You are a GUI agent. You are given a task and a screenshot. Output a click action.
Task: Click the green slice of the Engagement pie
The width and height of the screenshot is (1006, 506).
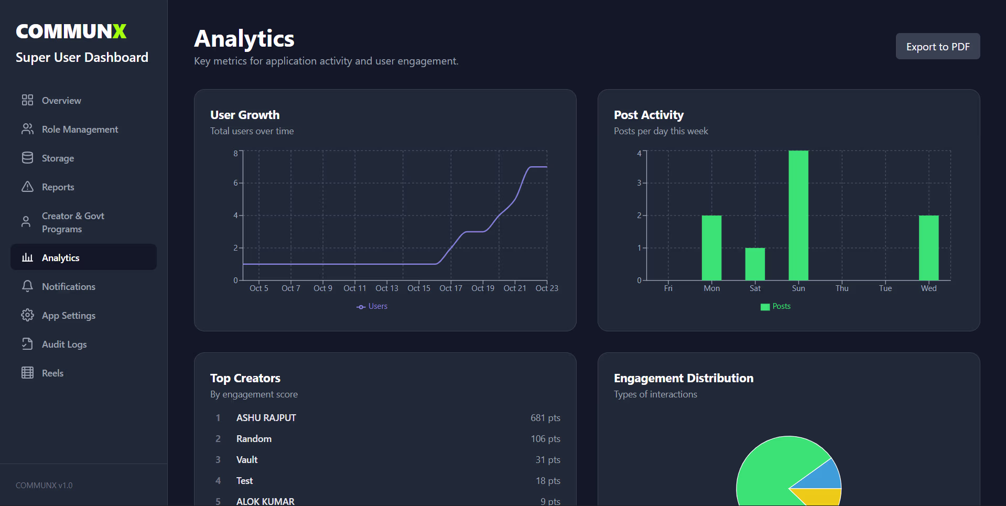point(771,467)
